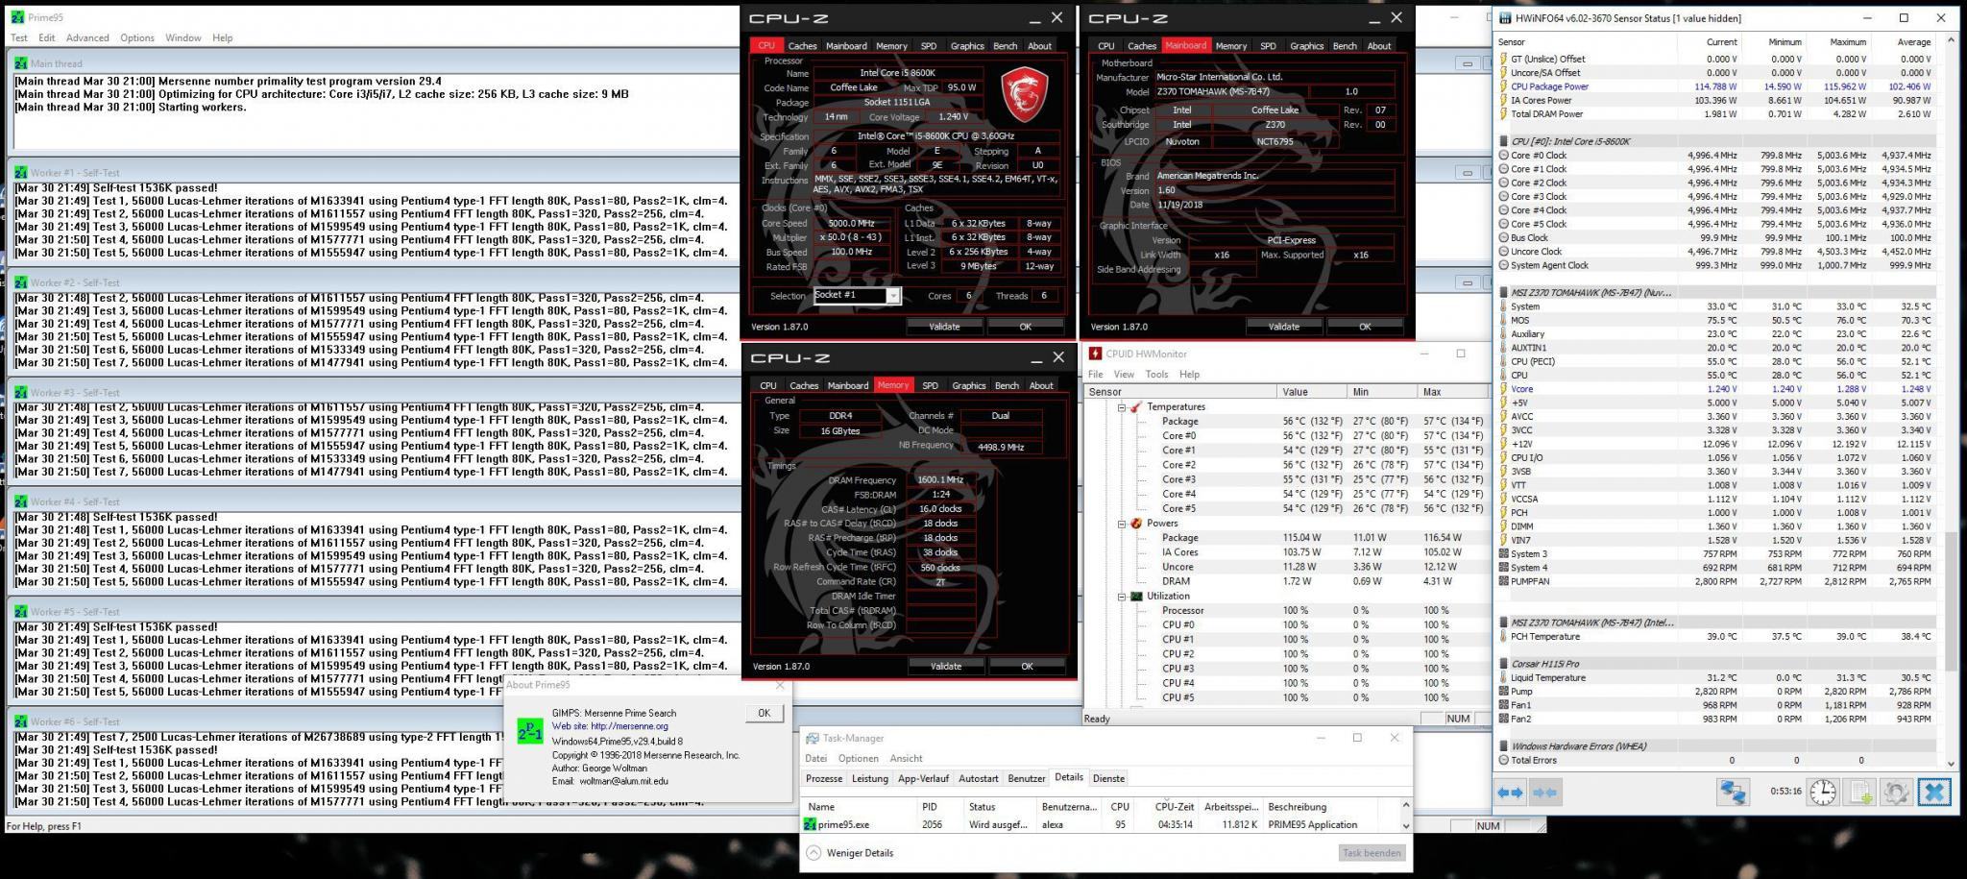Open the Advanced menu in Prime95

click(x=87, y=37)
